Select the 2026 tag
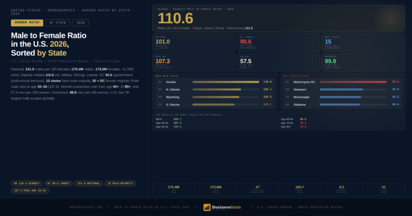 80,23
